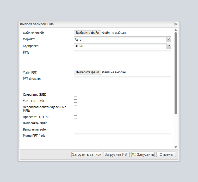Enable the Выполнять ФЛК checkbox
Screen dimensions: 198x182
[75, 123]
